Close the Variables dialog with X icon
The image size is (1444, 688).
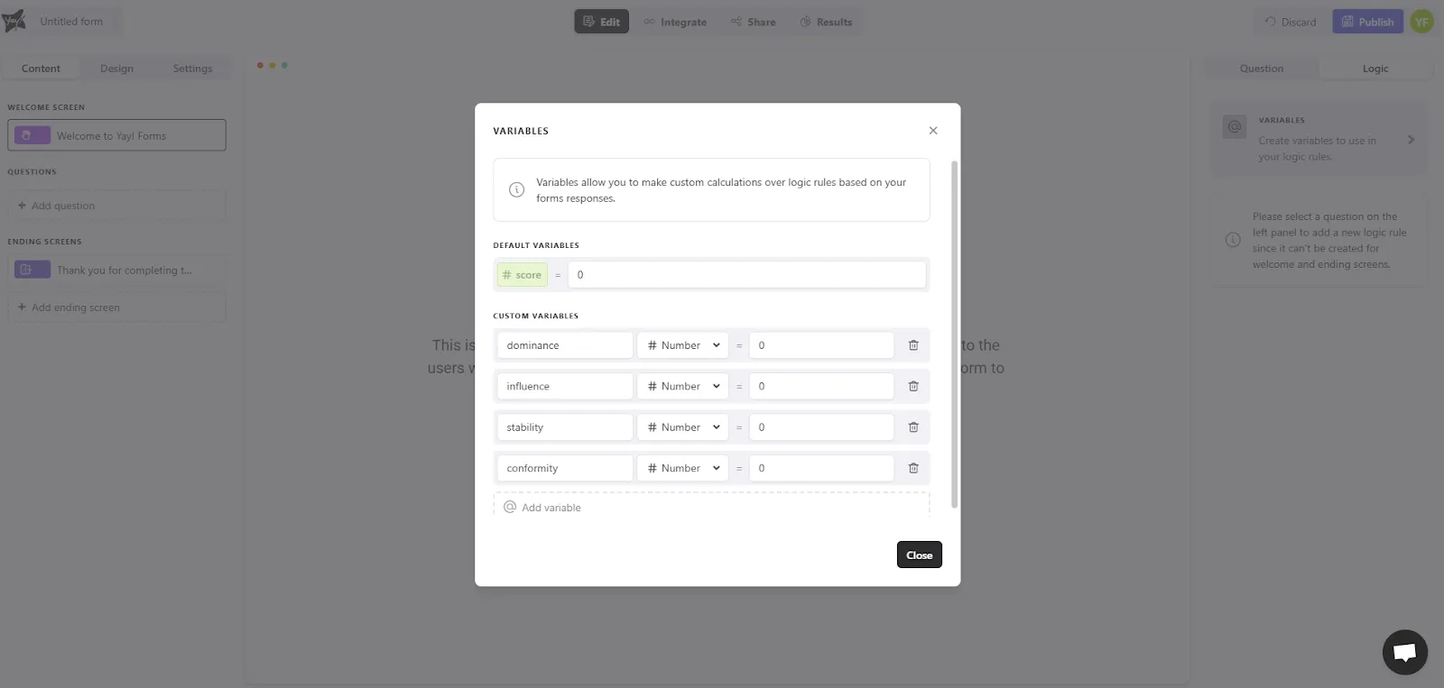tap(933, 131)
